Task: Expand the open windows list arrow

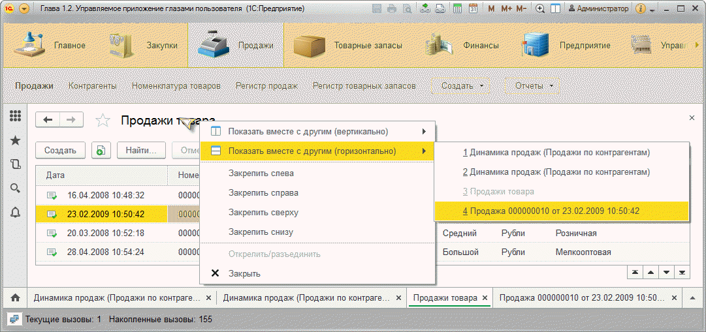Action: tap(692, 298)
